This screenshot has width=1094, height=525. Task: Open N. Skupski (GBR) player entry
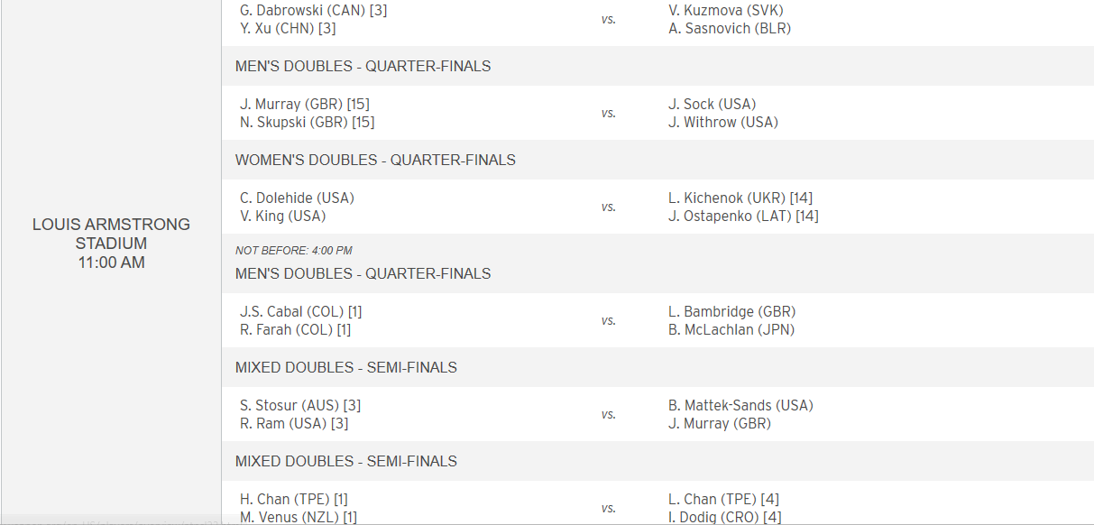coord(308,122)
